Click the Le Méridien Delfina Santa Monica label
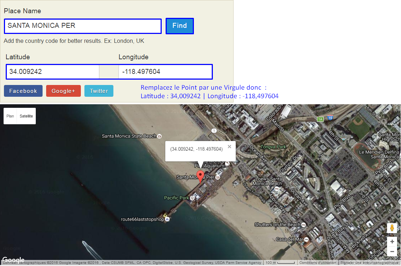Screen dimensions: 401x266 (x=379, y=155)
